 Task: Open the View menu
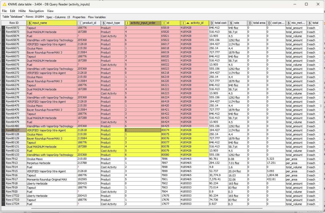(50, 11)
